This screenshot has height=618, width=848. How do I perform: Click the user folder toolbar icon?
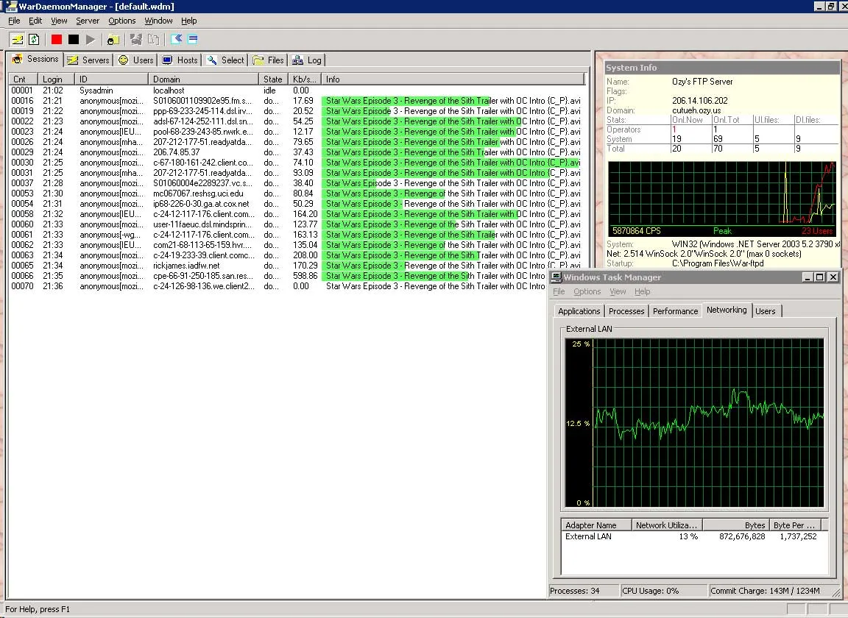113,40
